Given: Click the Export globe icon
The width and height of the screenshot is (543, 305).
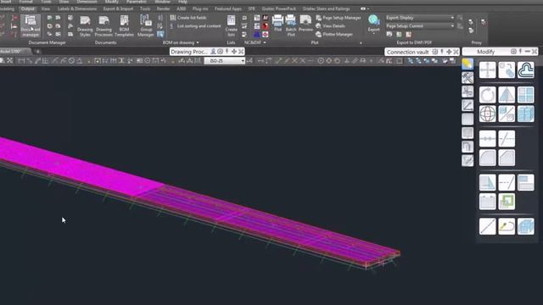Looking at the screenshot, I should (373, 20).
